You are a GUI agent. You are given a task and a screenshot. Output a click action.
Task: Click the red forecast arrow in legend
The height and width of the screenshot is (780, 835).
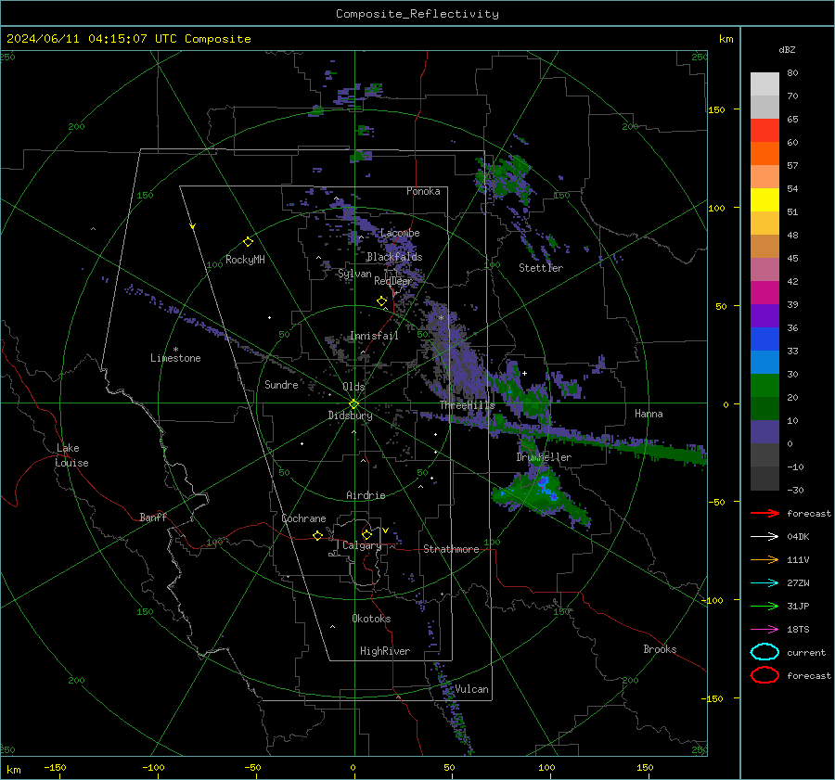[x=764, y=513]
